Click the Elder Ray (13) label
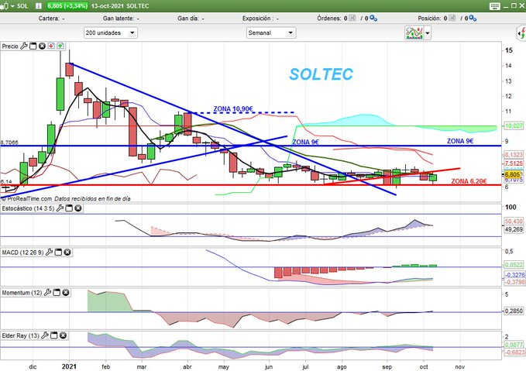Viewport: 526px width, 371px height. [x=20, y=335]
